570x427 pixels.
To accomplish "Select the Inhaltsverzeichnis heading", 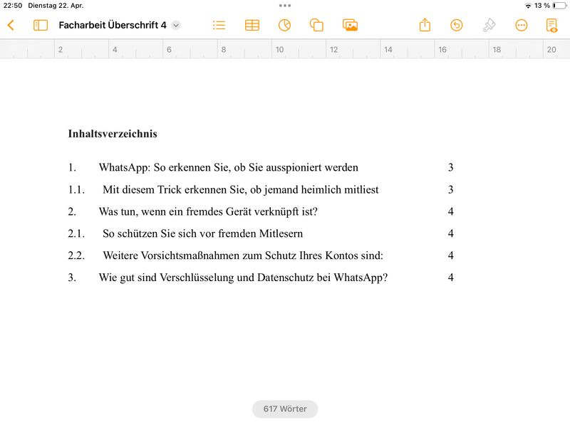I will point(113,134).
